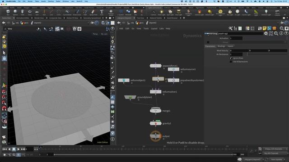Open the keys and channels dropdown
289x162 pixels.
[x=275, y=149]
